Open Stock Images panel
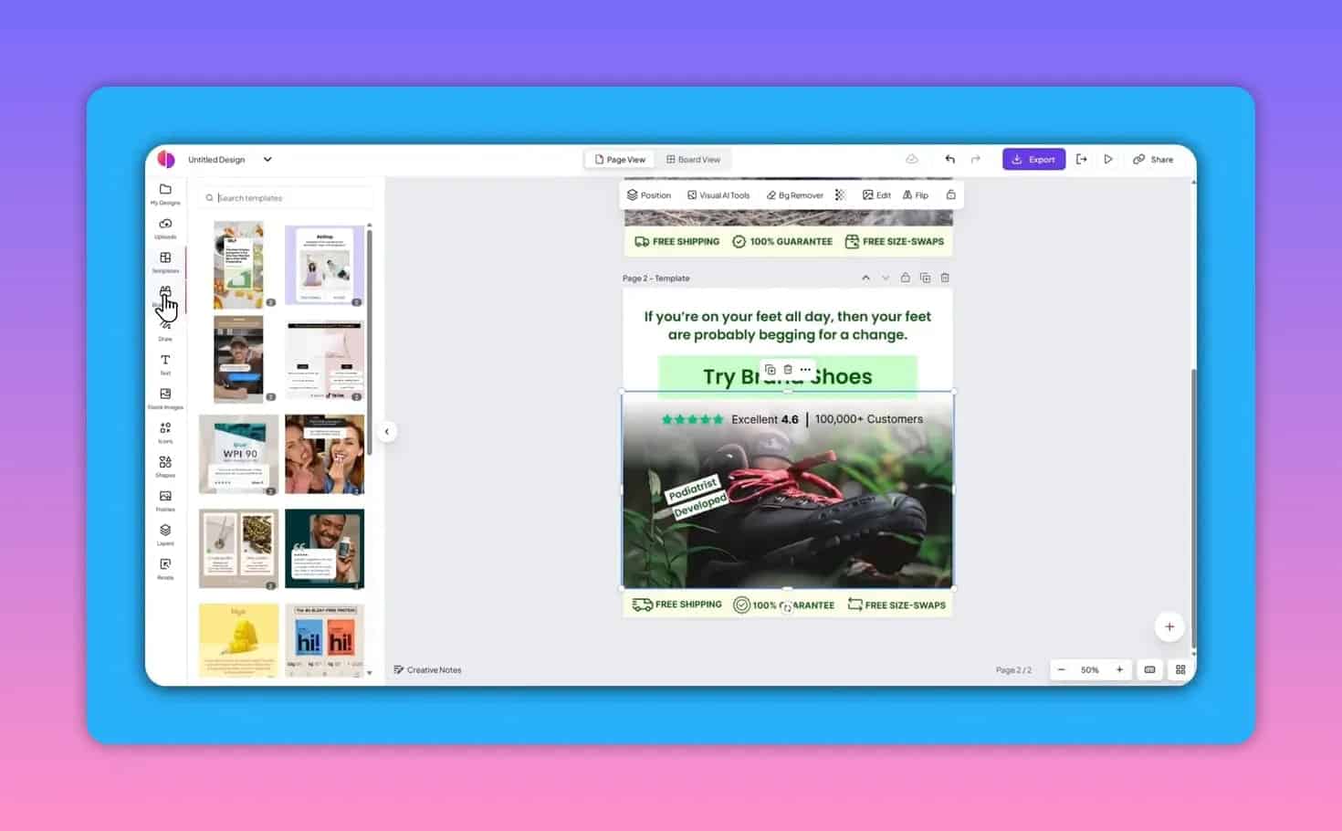This screenshot has width=1342, height=831. point(165,398)
